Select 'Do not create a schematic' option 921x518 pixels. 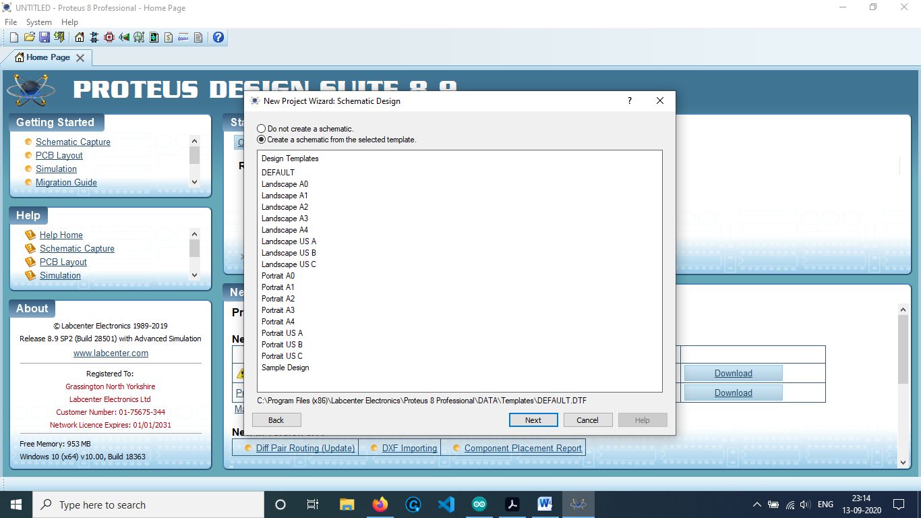click(x=305, y=128)
